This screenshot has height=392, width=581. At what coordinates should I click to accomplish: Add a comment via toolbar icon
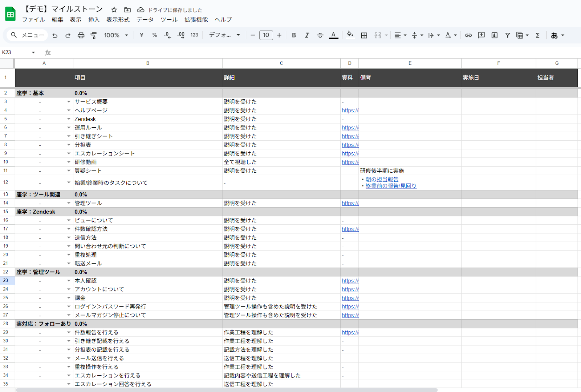482,35
